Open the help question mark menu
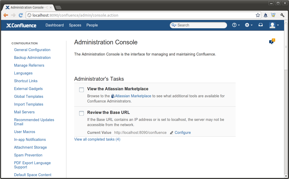 pyautogui.click(x=236, y=25)
